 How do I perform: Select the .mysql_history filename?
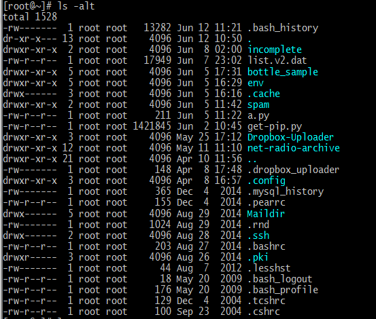tap(286, 191)
